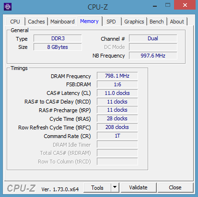Open the Bench tab
This screenshot has width=198, height=197.
point(157,22)
